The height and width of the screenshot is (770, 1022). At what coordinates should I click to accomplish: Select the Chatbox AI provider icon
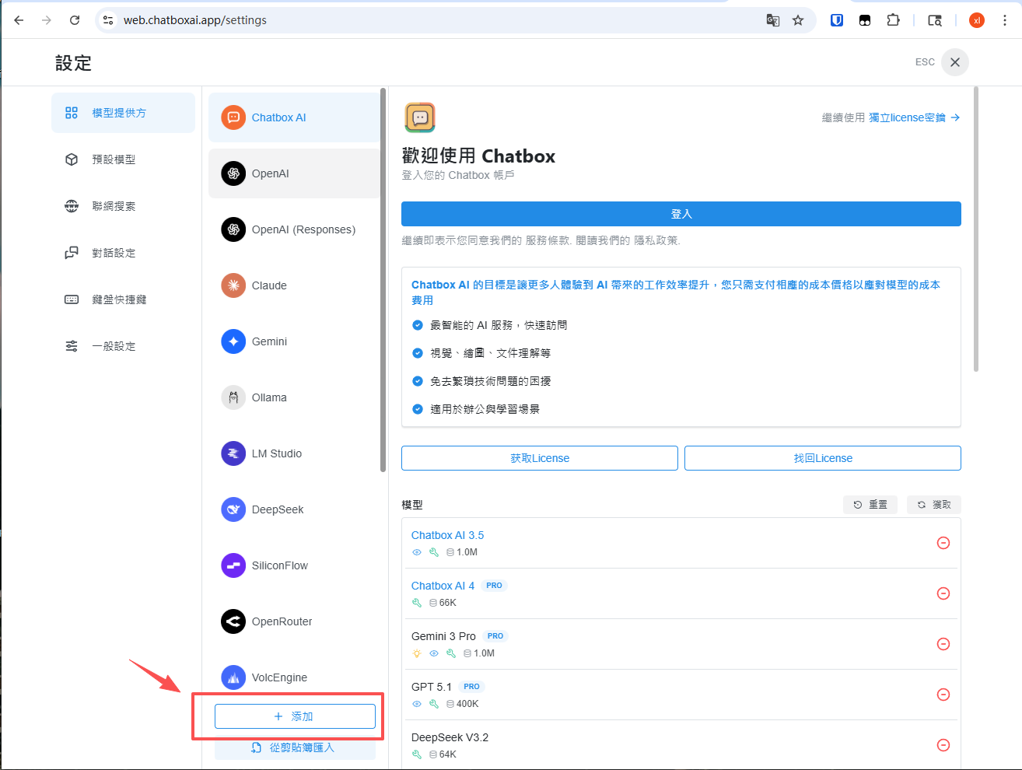[x=233, y=117]
